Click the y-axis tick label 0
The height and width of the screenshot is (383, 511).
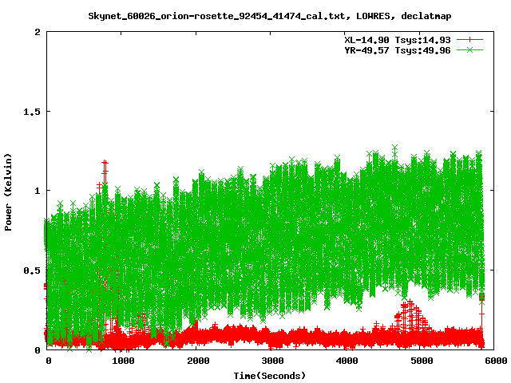click(38, 350)
